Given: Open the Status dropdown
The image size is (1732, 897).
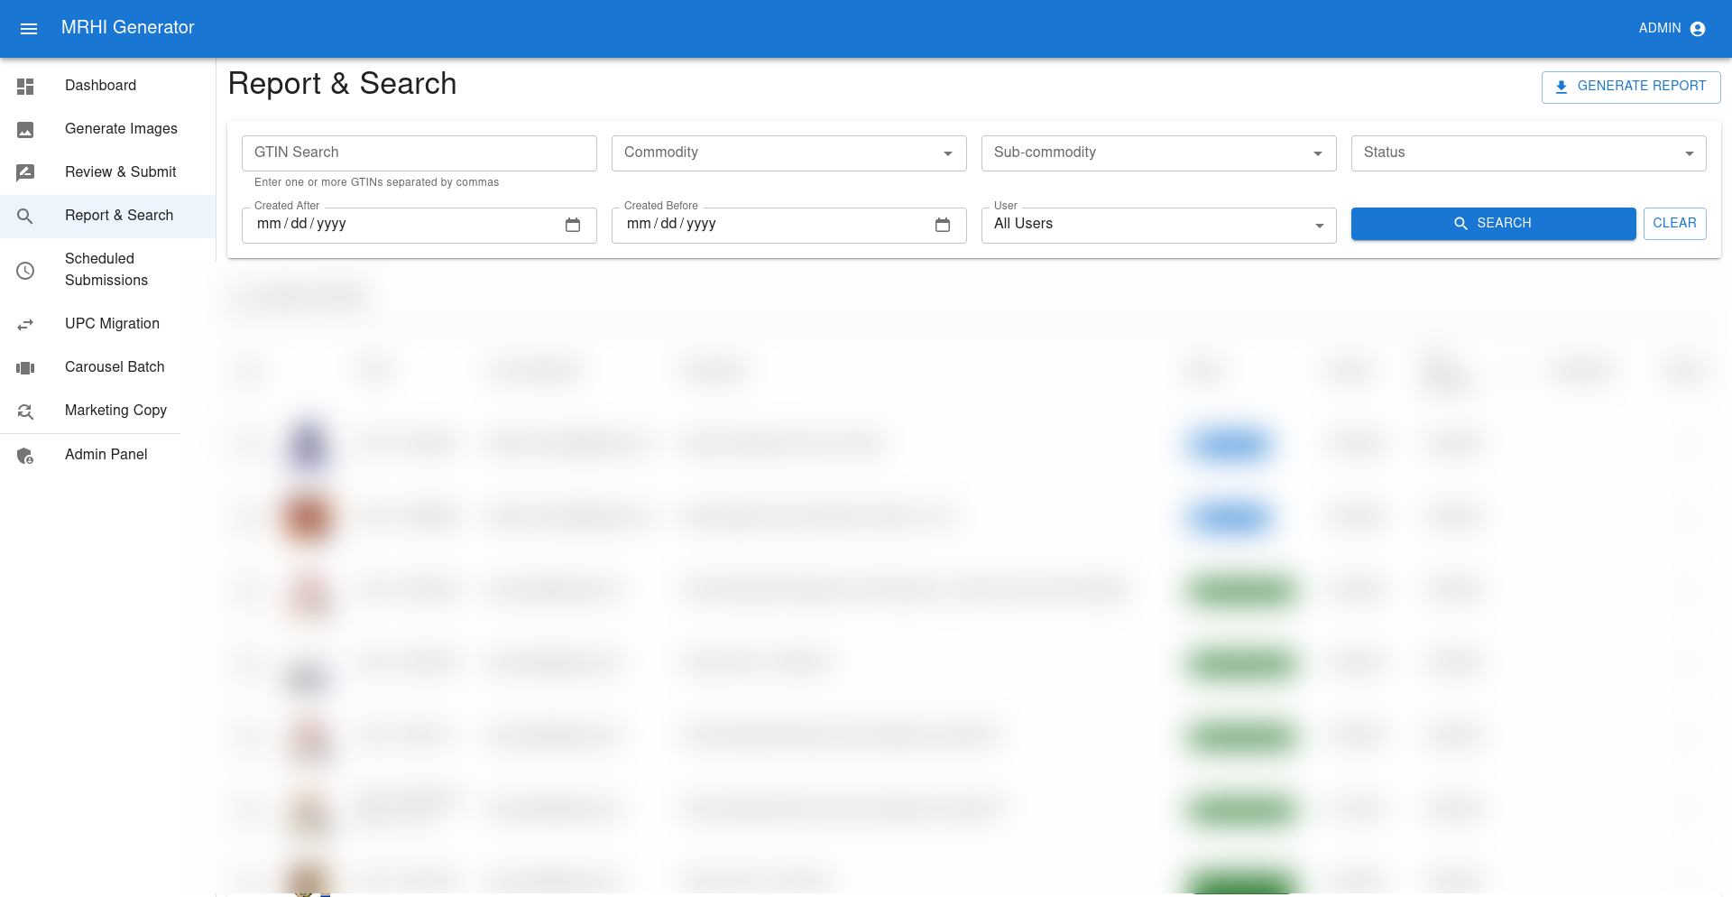Looking at the screenshot, I should pyautogui.click(x=1691, y=153).
